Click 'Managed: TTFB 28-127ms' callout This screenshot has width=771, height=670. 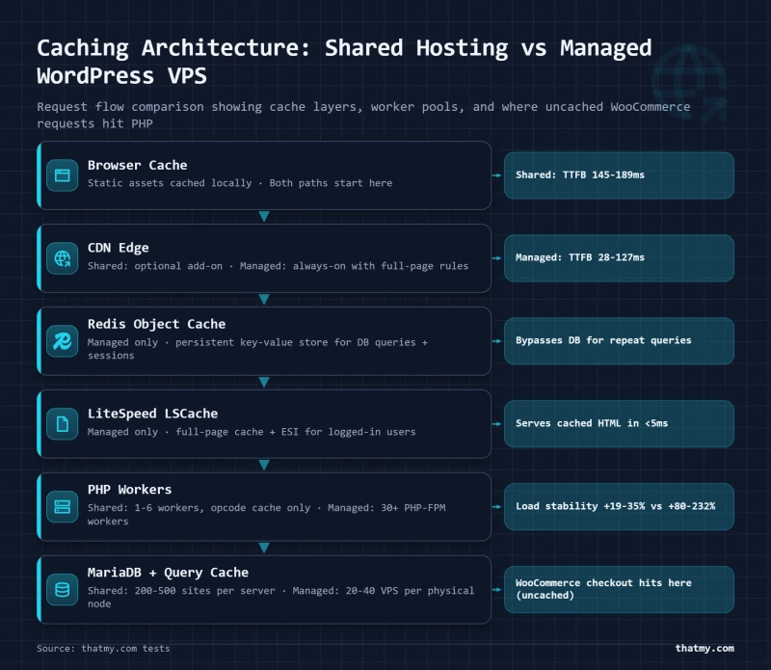tap(619, 258)
